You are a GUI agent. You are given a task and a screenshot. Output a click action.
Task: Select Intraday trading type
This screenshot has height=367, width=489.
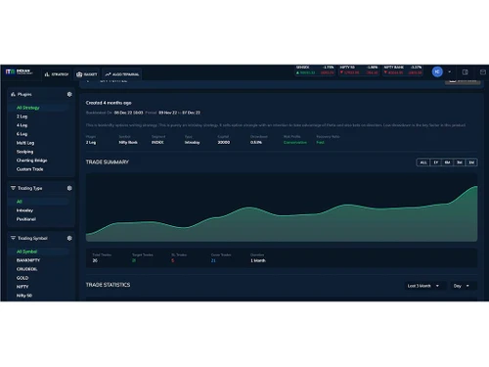tap(24, 210)
